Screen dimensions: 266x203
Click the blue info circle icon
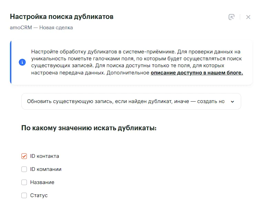tap(22, 62)
